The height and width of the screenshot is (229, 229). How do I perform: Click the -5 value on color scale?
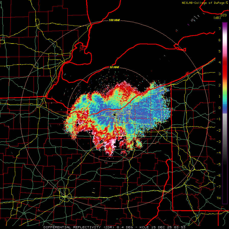pos(219,164)
